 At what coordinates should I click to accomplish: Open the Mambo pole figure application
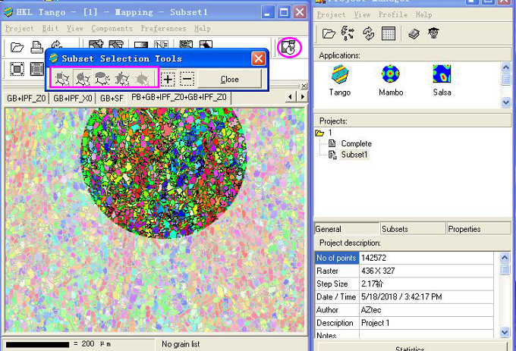pos(391,74)
